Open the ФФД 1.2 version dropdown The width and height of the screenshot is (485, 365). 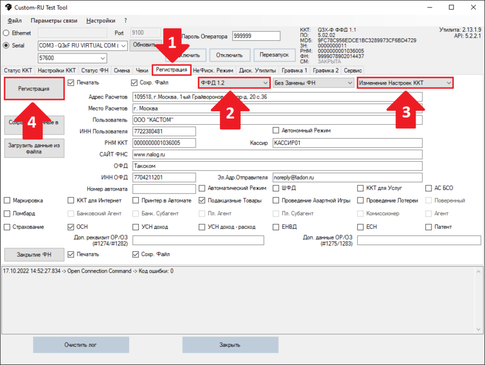click(x=234, y=82)
